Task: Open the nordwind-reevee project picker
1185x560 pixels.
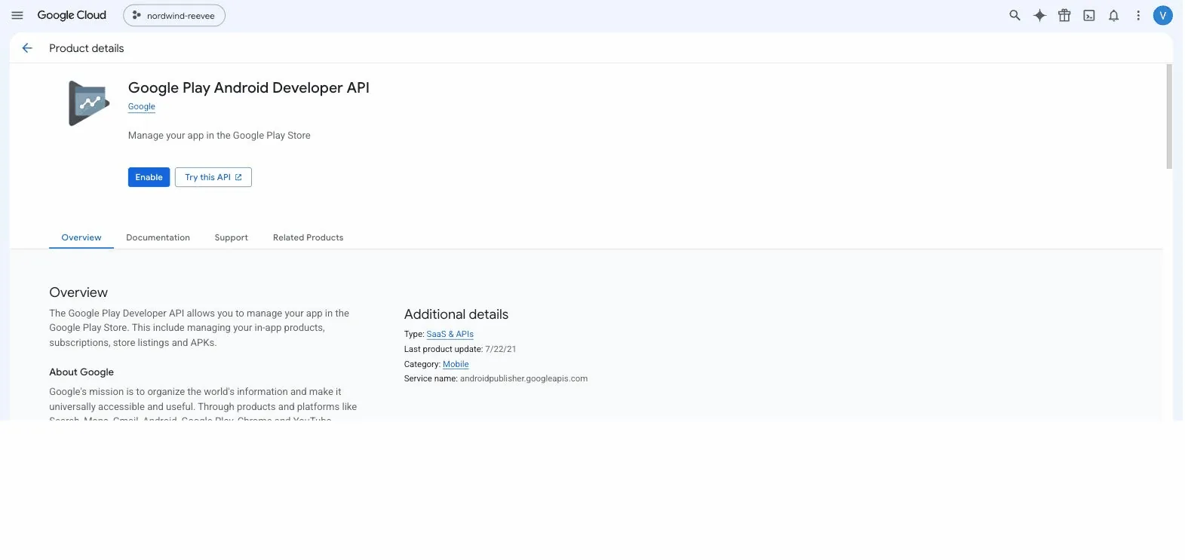Action: coord(174,15)
